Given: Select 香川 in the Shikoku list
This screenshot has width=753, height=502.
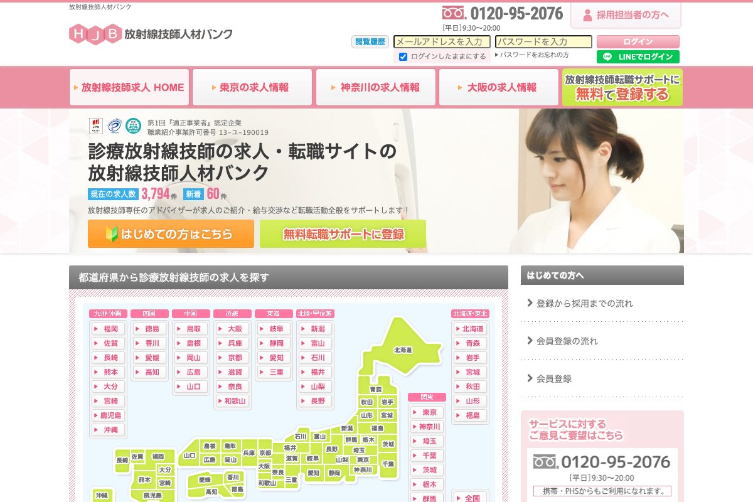Looking at the screenshot, I should pos(150,343).
